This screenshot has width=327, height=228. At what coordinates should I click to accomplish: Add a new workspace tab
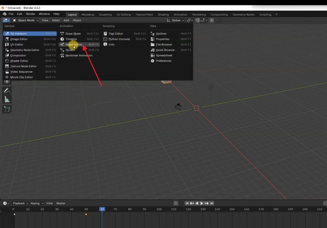tap(276, 15)
